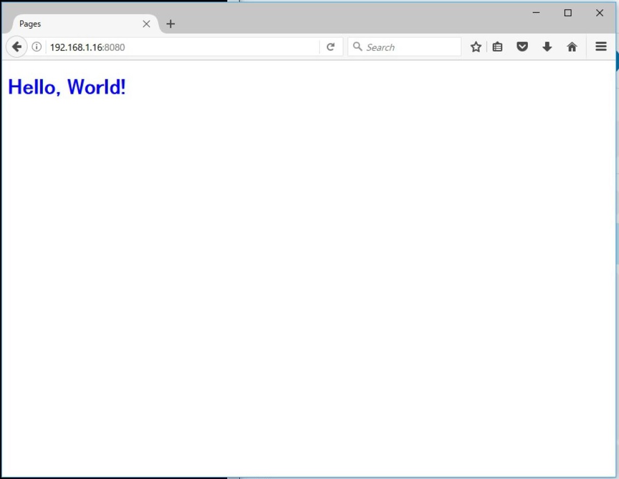Open the hamburger menu
Image resolution: width=619 pixels, height=479 pixels.
601,47
